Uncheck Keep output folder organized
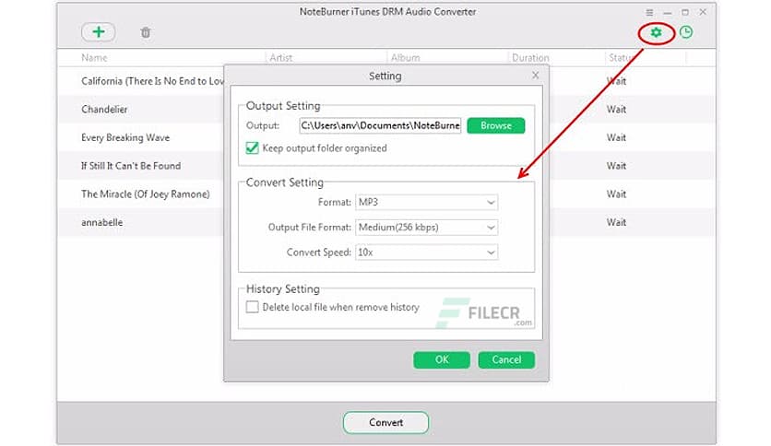 coord(253,147)
